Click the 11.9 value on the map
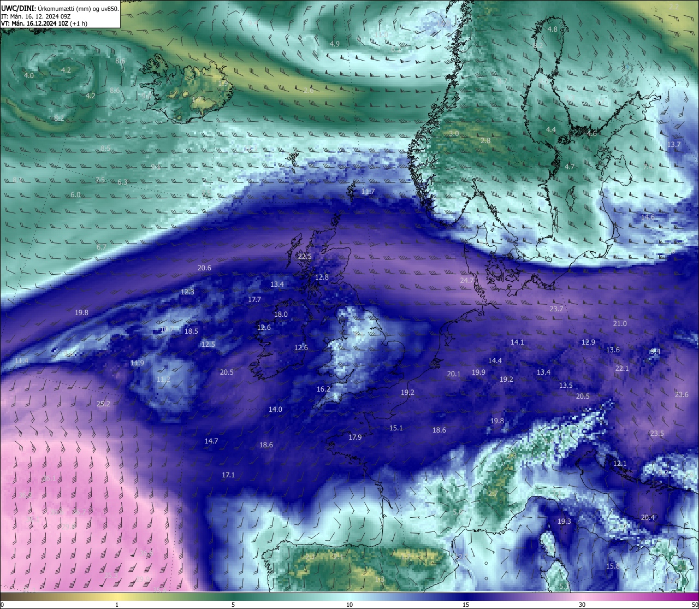This screenshot has width=699, height=609. click(137, 363)
